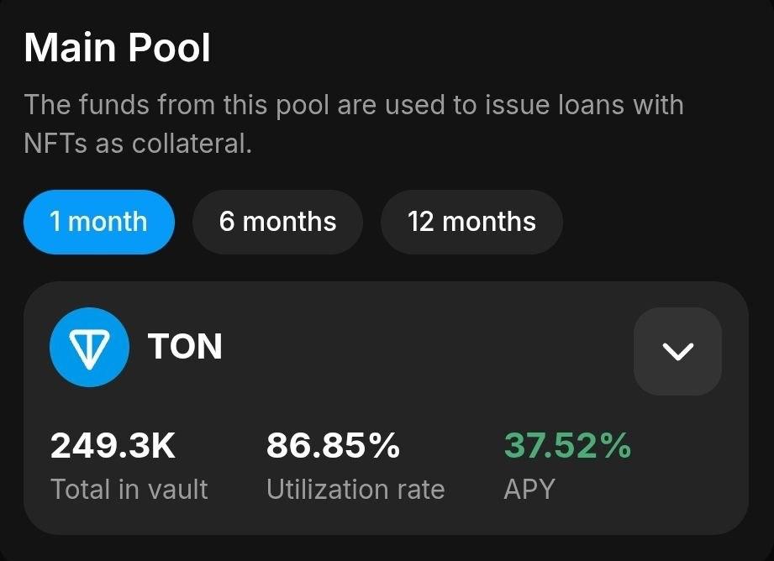Image resolution: width=774 pixels, height=561 pixels.
Task: Choose the 12 months term
Action: pyautogui.click(x=471, y=222)
